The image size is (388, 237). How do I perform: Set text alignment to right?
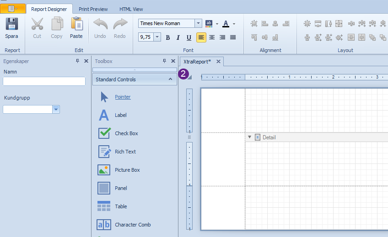[x=222, y=37]
